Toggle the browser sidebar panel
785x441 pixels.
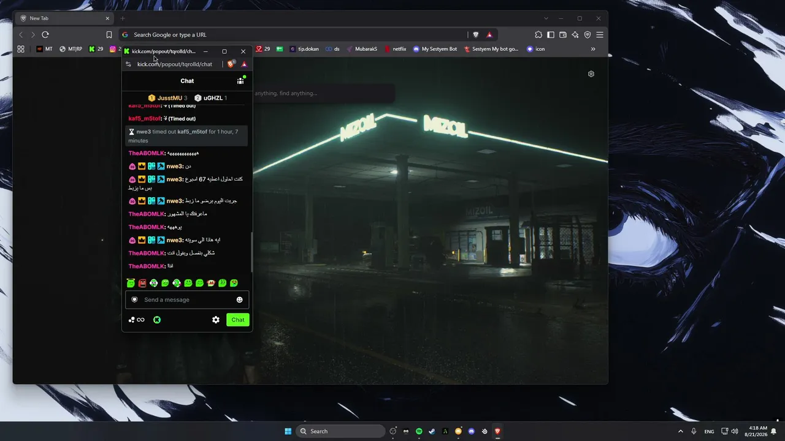(551, 35)
